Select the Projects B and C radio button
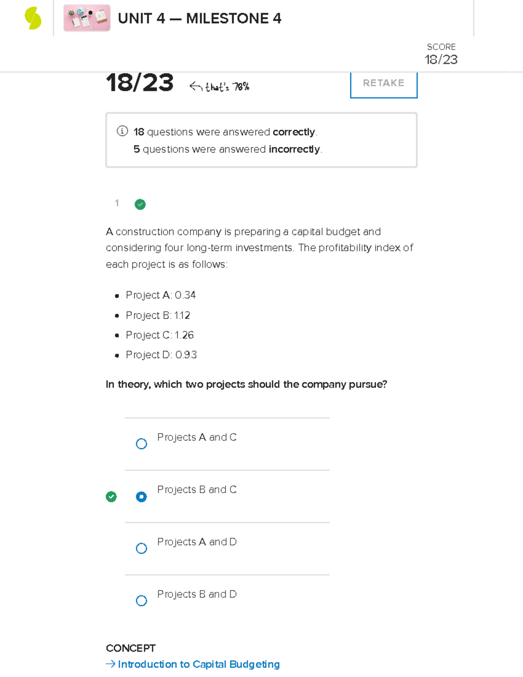This screenshot has height=677, width=523. pyautogui.click(x=141, y=497)
